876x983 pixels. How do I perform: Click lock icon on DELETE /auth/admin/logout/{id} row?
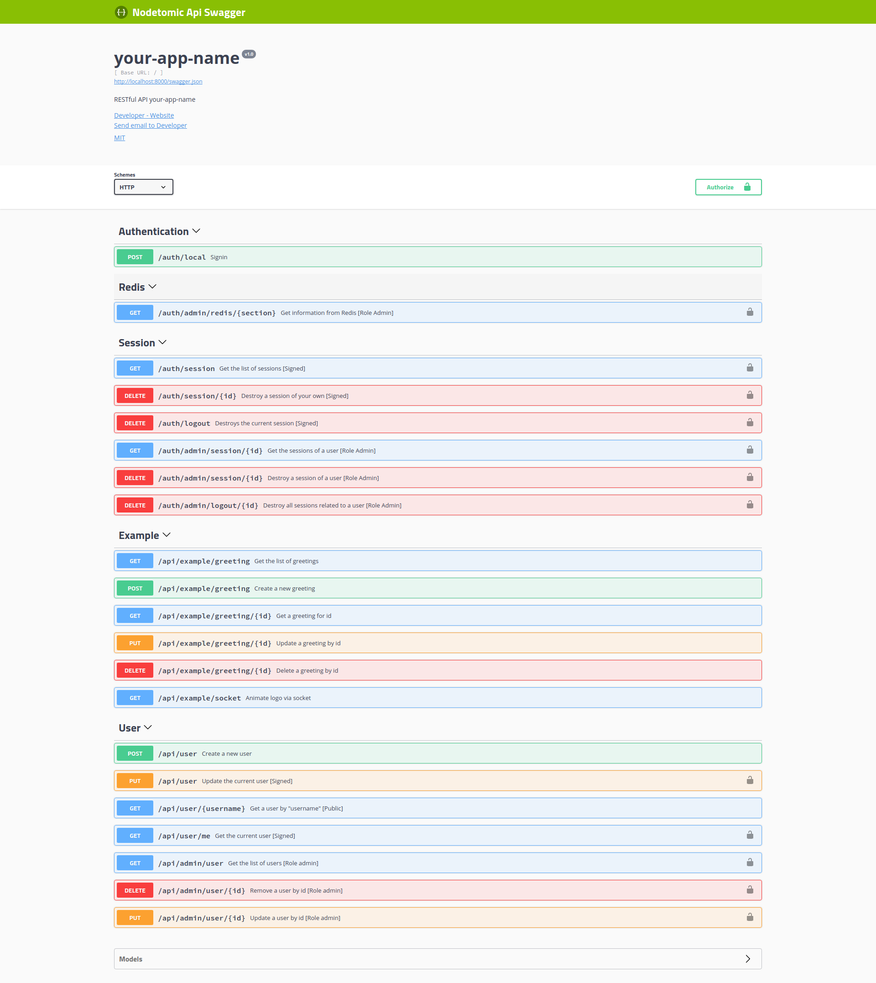point(750,504)
